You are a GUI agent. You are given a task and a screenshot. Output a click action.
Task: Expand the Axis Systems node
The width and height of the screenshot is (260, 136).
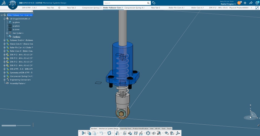coord(7,33)
